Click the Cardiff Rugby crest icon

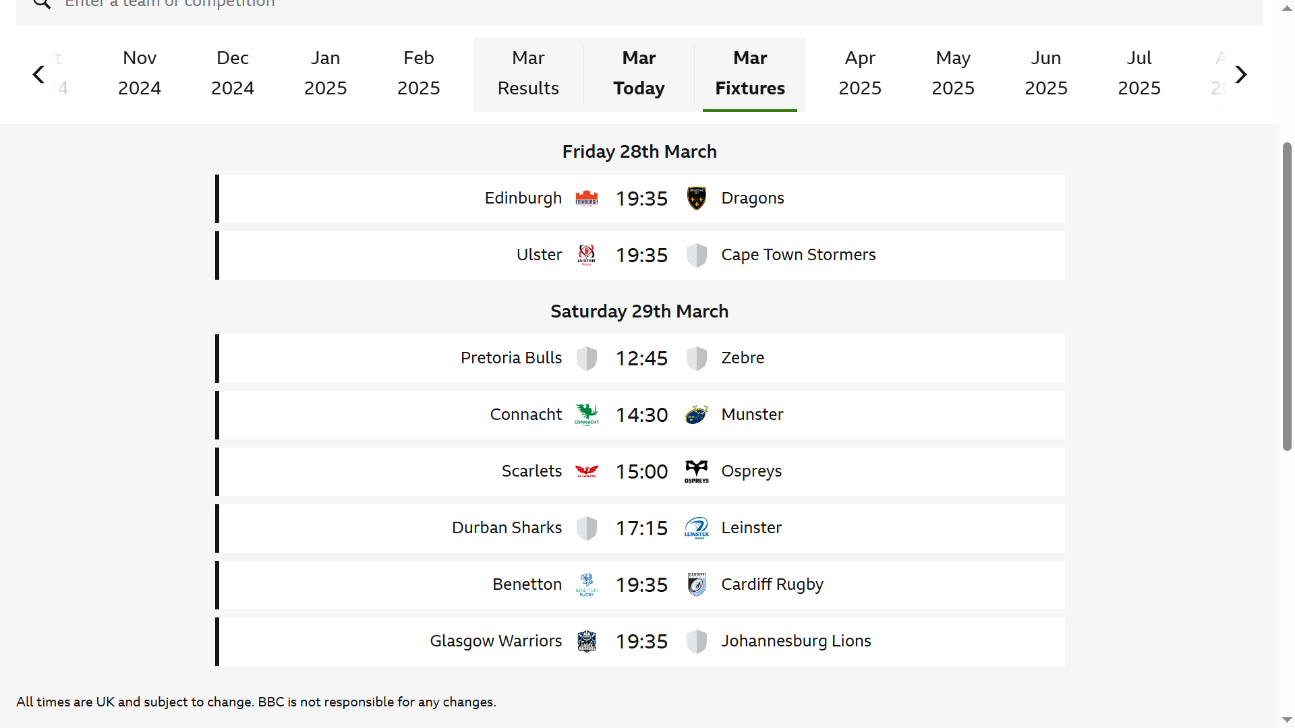coord(696,584)
